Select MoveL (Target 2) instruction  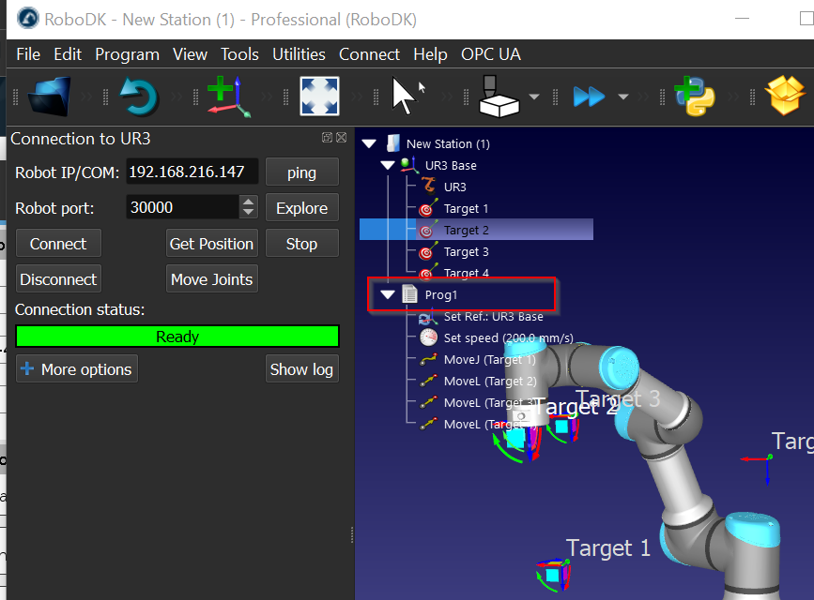tap(490, 382)
